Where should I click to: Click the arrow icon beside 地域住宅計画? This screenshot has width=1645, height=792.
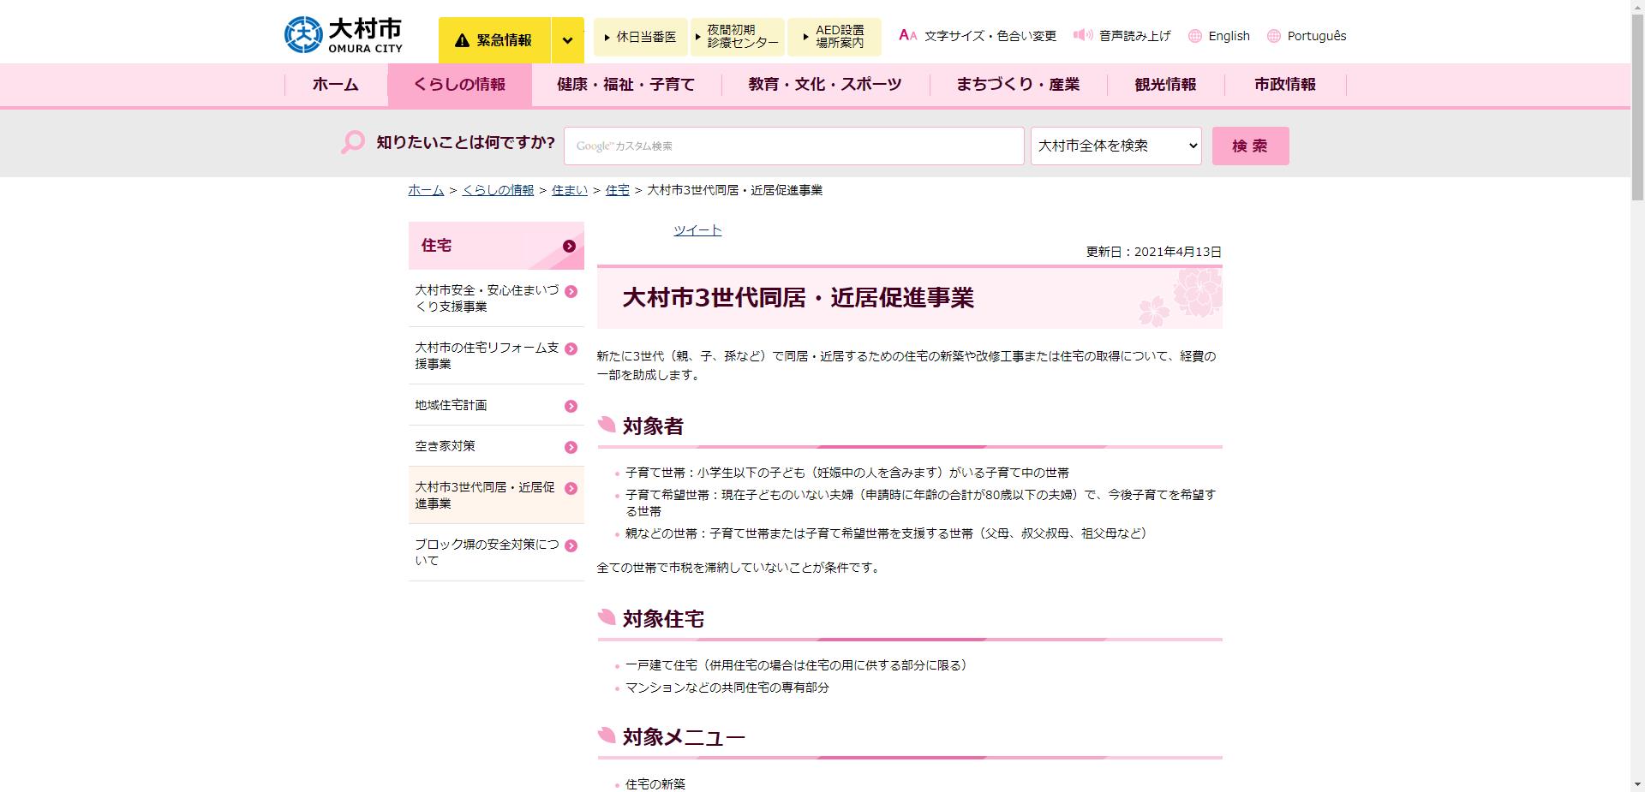click(571, 405)
